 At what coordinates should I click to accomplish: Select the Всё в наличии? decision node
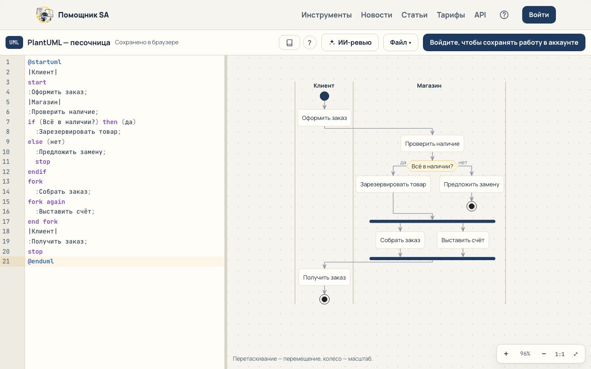[432, 166]
